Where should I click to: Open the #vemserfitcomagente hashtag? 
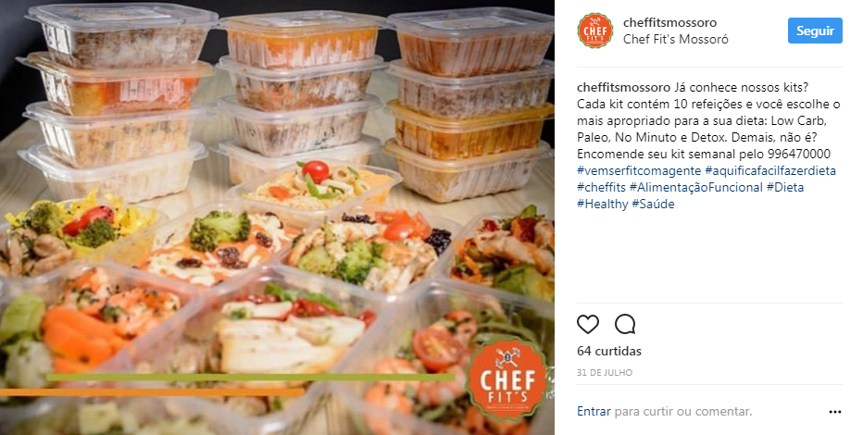point(639,170)
